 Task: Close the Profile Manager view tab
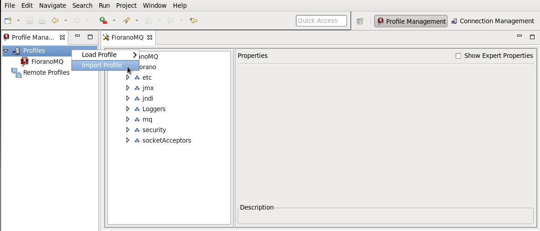point(62,37)
